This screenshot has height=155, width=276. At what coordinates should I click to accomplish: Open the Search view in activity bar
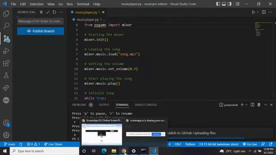6,26
